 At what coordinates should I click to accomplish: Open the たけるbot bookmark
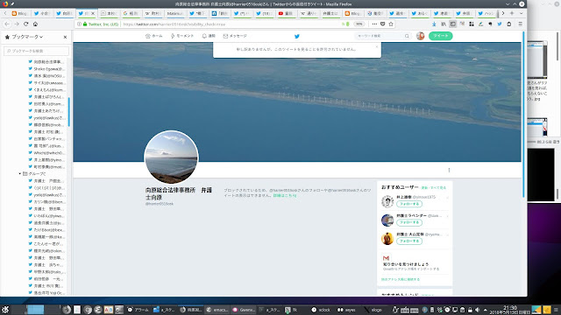(46, 229)
